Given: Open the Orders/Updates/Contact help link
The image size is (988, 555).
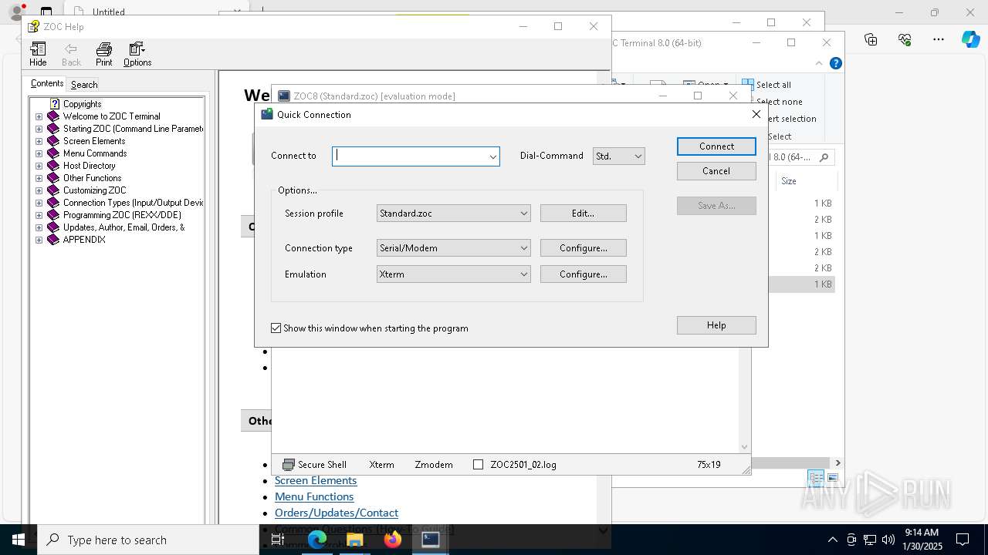Looking at the screenshot, I should click(337, 513).
